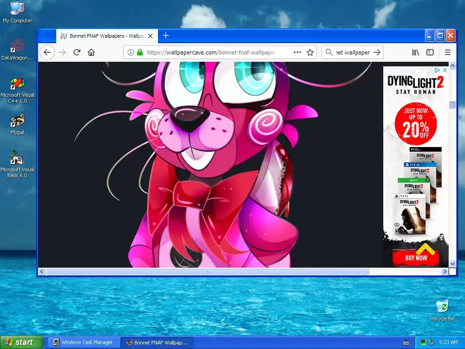
Task: Close the Dying Light 2 ad
Action: click(445, 70)
